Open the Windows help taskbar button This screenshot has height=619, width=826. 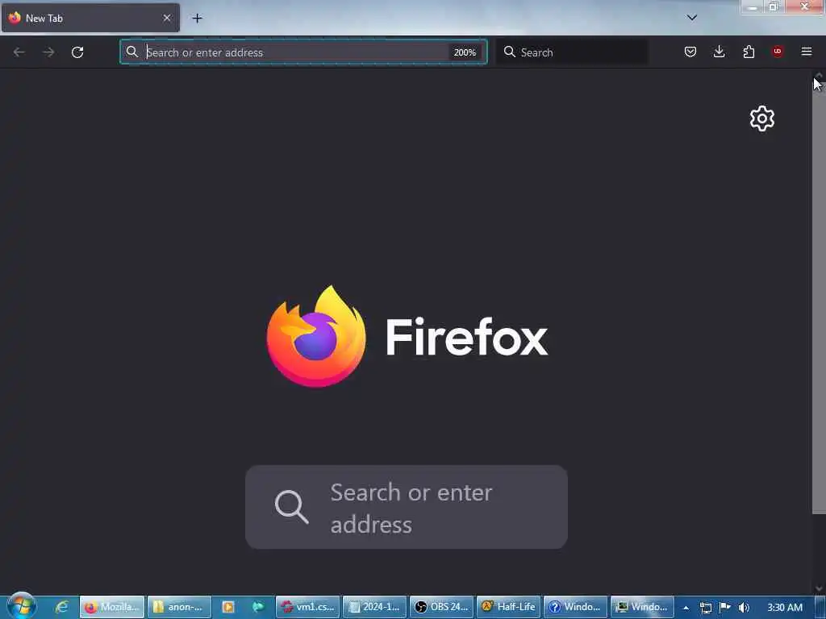[575, 607]
